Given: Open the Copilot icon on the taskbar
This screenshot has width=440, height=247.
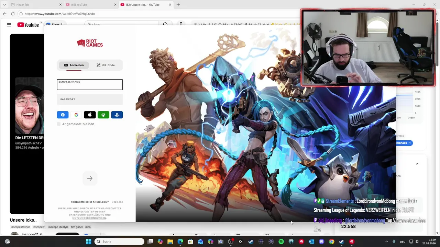Looking at the screenshot, I should (160, 242).
